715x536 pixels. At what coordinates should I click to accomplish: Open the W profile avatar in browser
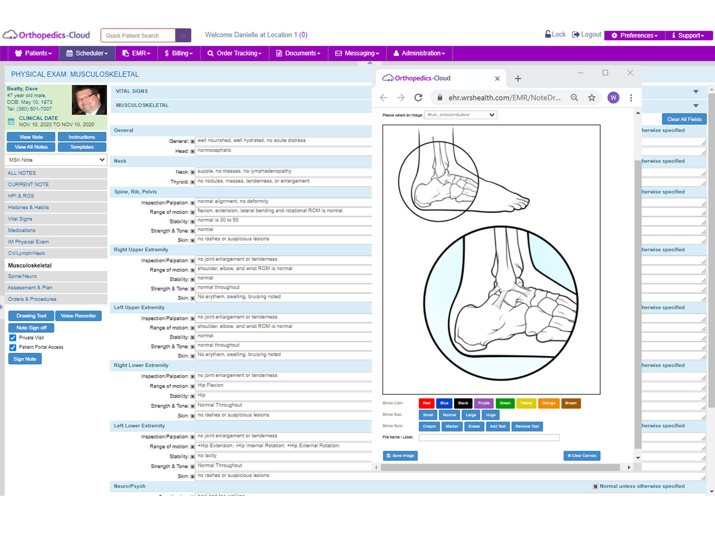coord(613,97)
